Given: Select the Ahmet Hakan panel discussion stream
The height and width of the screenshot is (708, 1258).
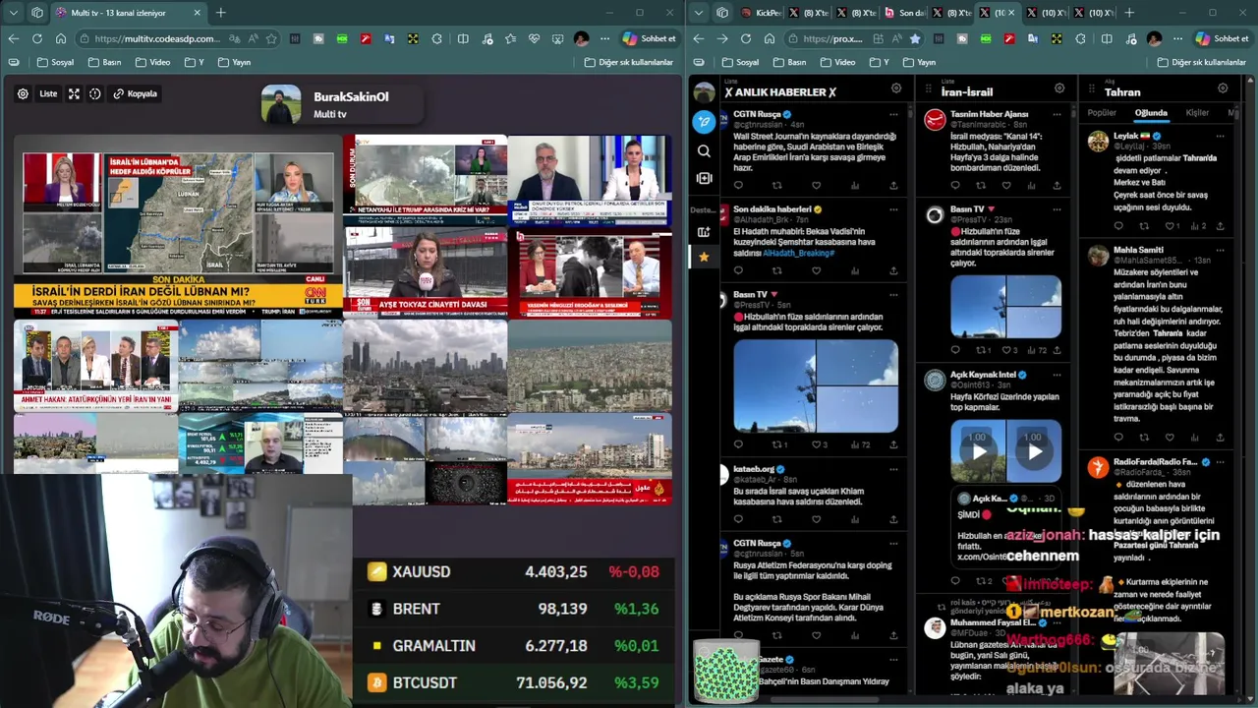Looking at the screenshot, I should coord(95,367).
